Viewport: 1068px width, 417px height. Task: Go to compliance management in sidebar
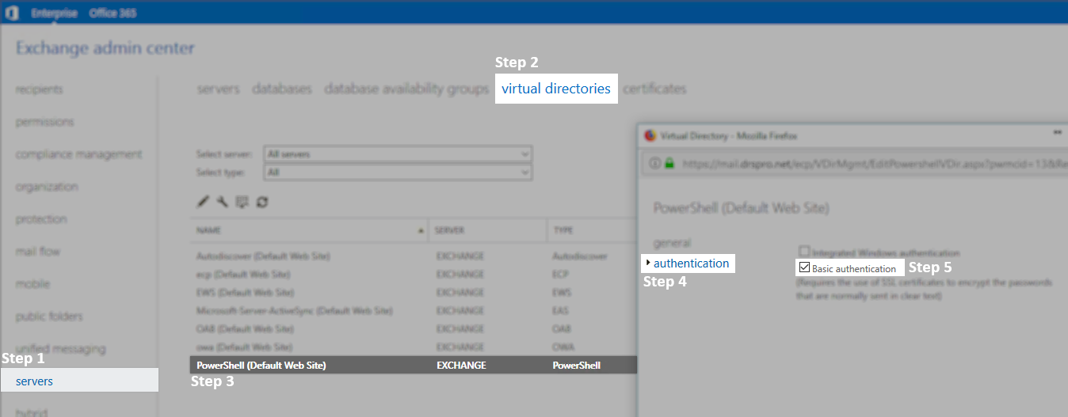coord(79,154)
